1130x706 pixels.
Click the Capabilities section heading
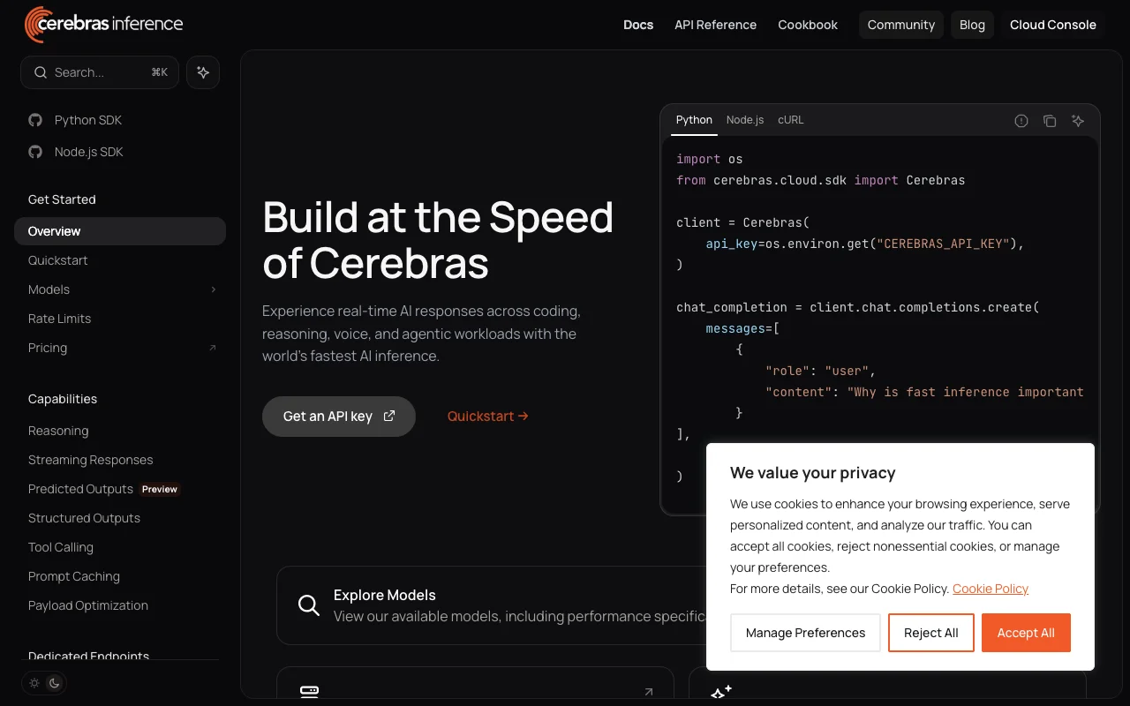pyautogui.click(x=63, y=399)
